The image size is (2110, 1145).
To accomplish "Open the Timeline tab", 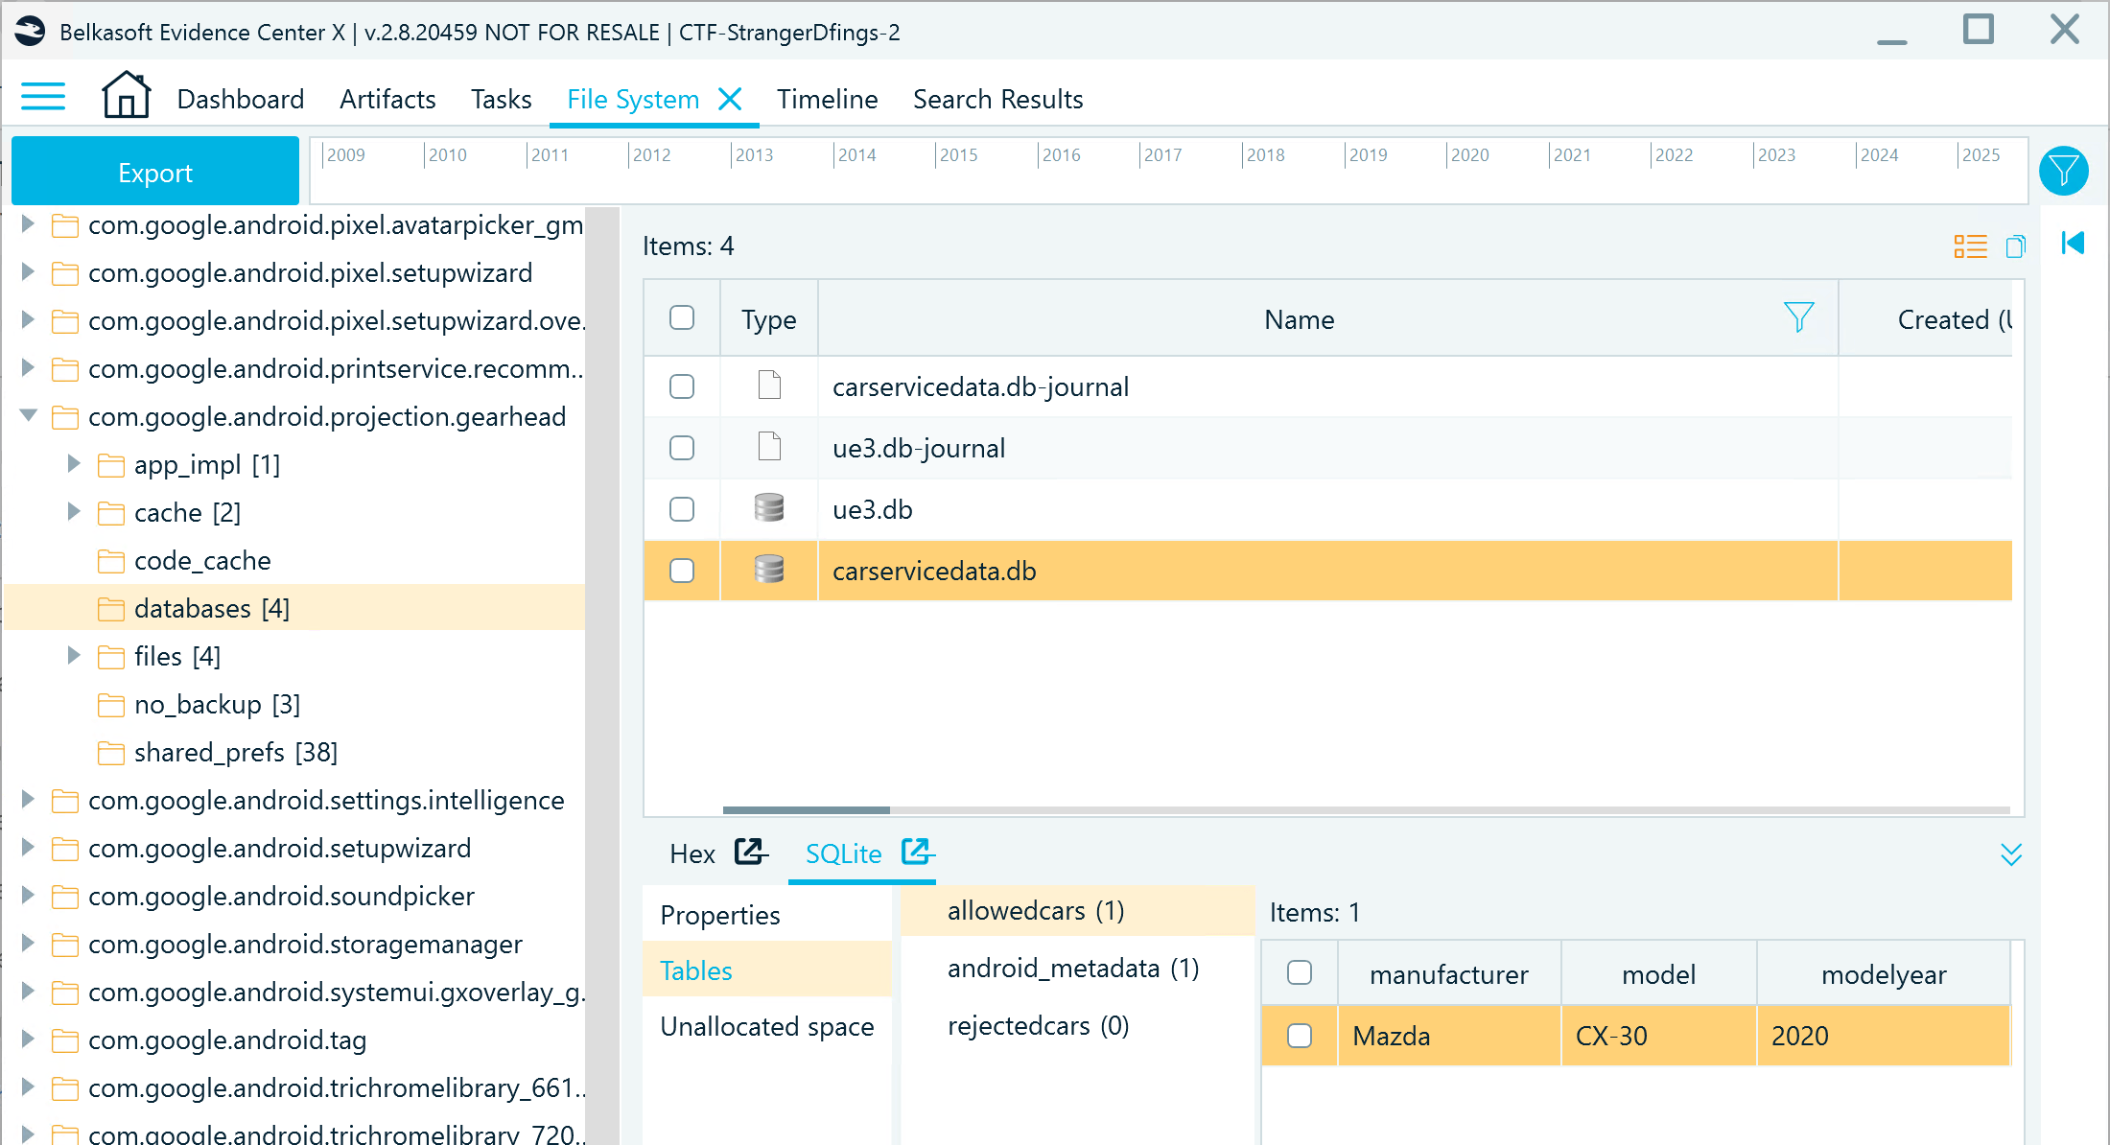I will click(x=827, y=99).
